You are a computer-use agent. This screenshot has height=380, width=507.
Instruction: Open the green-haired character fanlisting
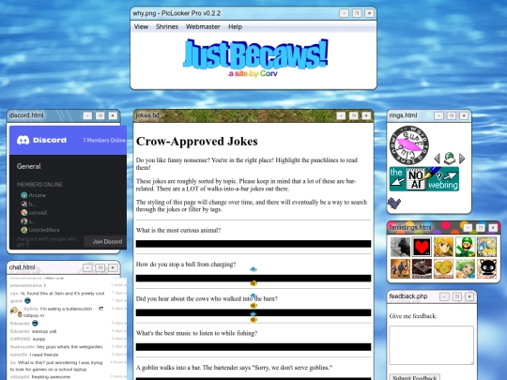(465, 268)
